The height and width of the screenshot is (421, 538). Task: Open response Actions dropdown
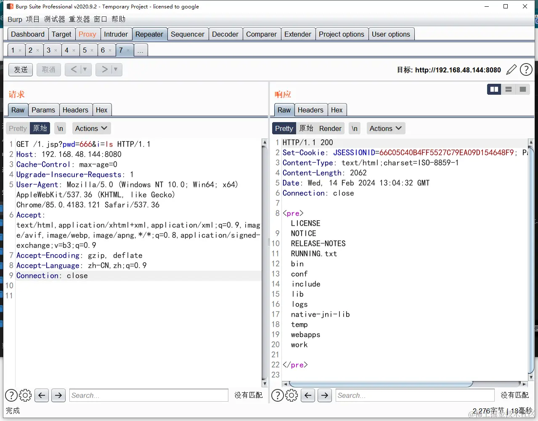386,128
